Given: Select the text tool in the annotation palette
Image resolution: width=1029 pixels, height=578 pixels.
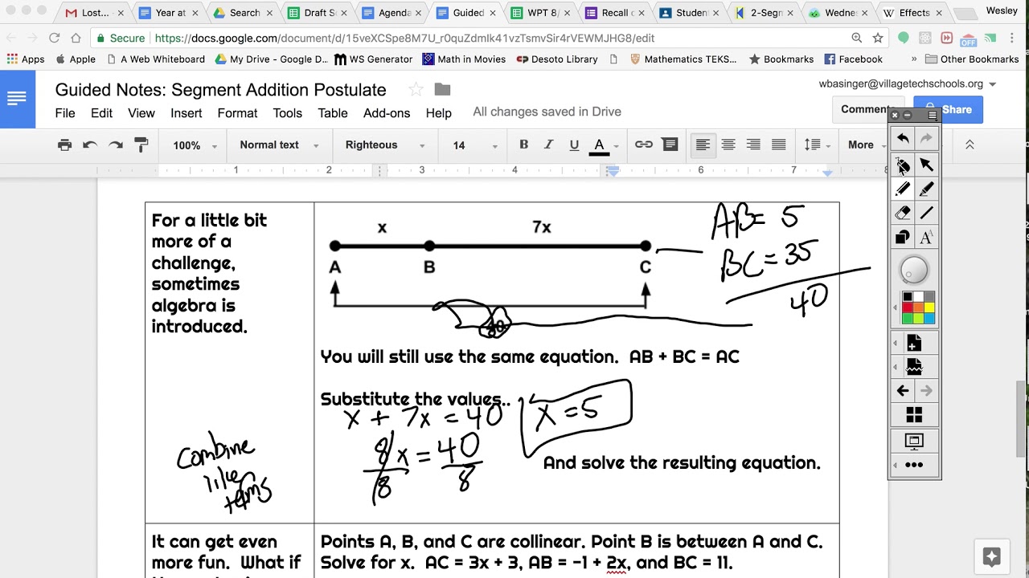Looking at the screenshot, I should click(926, 238).
